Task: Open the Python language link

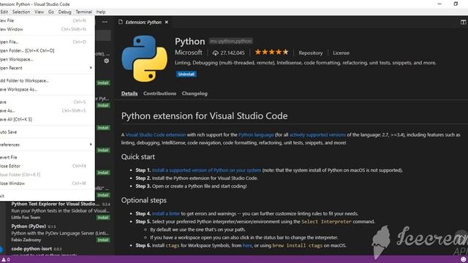Action: [x=256, y=134]
